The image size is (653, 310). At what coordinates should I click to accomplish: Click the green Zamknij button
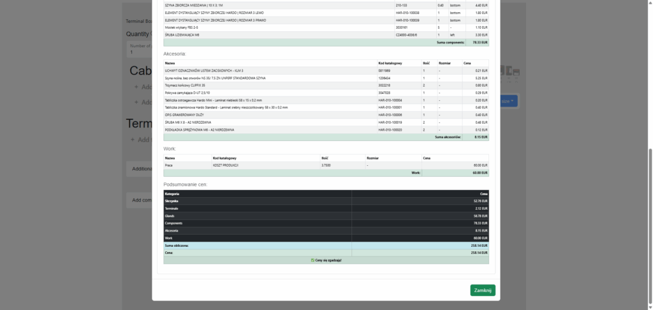point(482,290)
